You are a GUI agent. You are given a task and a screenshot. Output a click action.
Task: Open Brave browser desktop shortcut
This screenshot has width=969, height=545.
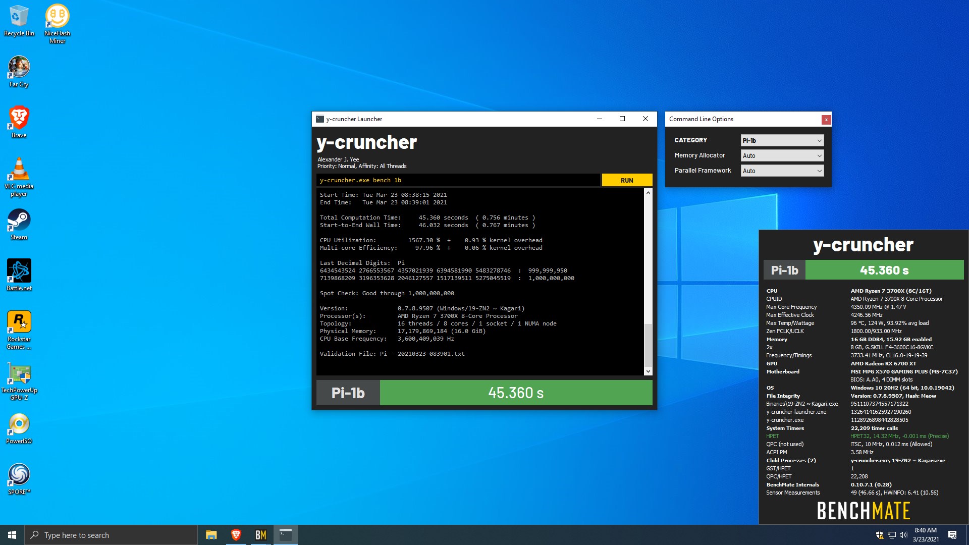click(x=19, y=122)
